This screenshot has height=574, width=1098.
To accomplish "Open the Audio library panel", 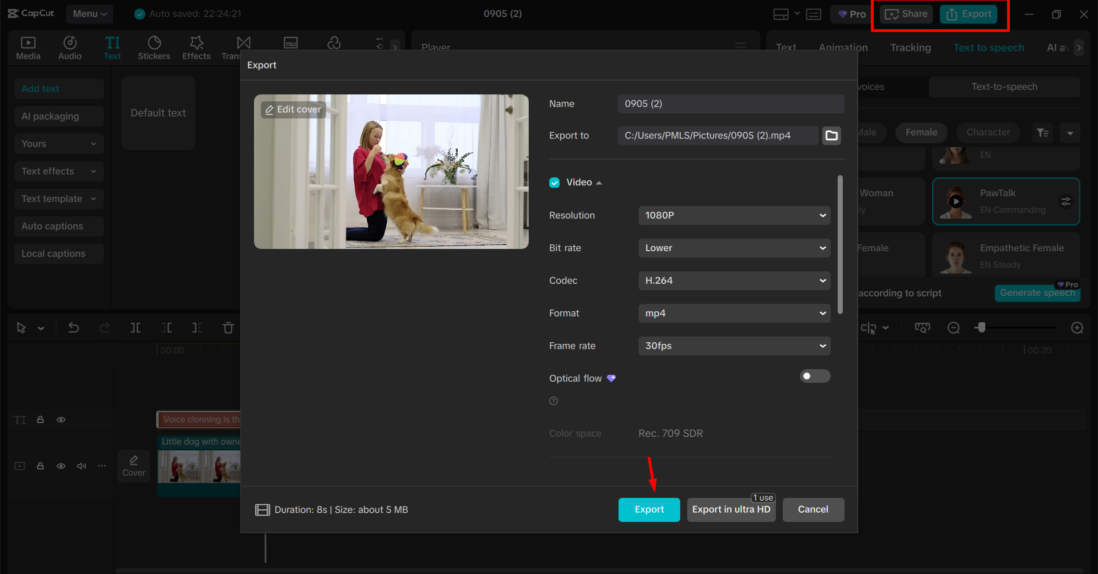I will [x=69, y=47].
